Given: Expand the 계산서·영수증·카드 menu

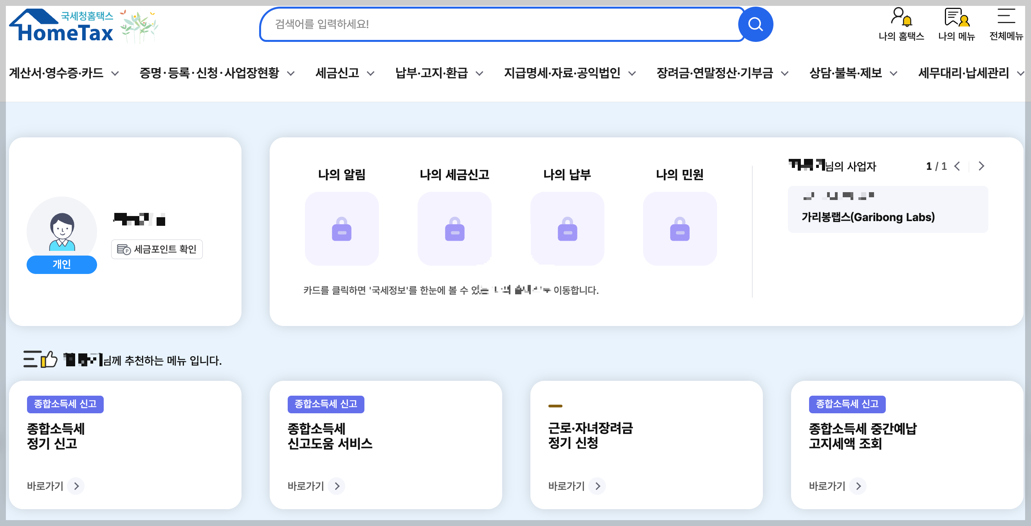Looking at the screenshot, I should click(64, 73).
